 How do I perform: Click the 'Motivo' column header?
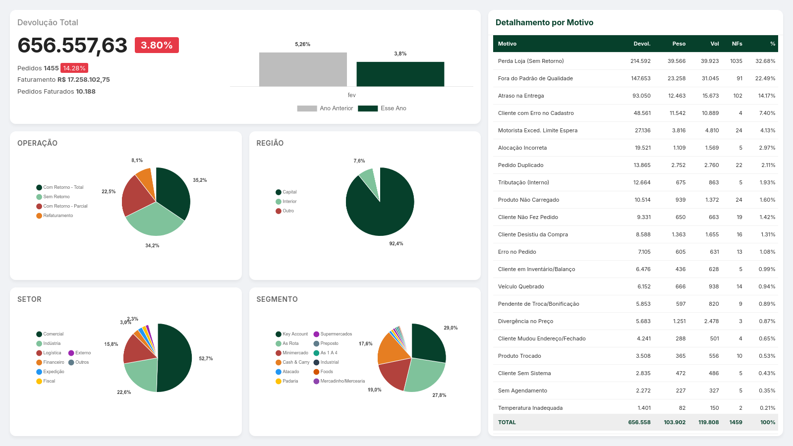pos(507,44)
